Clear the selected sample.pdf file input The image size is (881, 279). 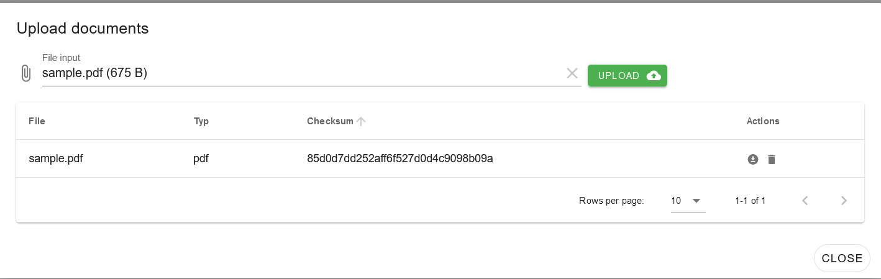(572, 73)
